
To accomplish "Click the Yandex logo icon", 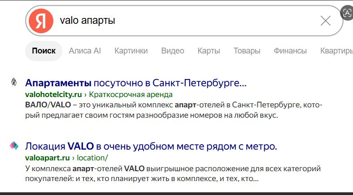I will tap(41, 21).
